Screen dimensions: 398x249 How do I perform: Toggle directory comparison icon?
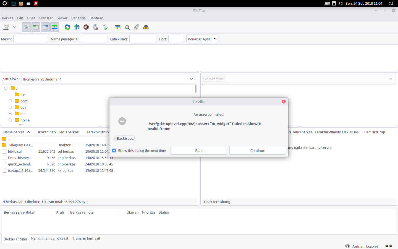pyautogui.click(x=127, y=27)
